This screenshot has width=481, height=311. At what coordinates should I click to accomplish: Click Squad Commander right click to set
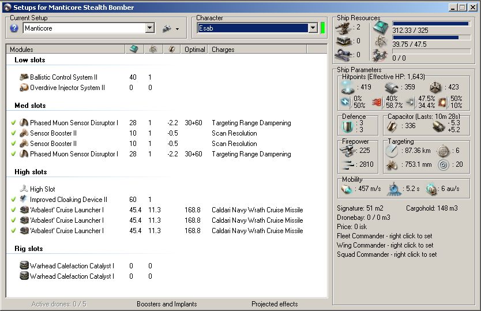pyautogui.click(x=386, y=254)
